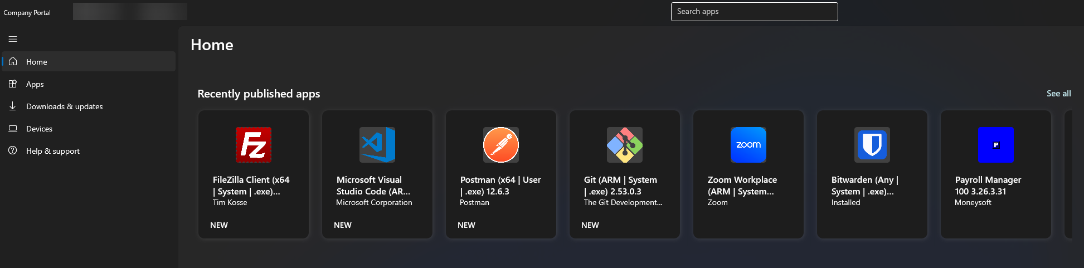This screenshot has width=1084, height=268.
Task: Click the See all link
Action: [x=1058, y=94]
